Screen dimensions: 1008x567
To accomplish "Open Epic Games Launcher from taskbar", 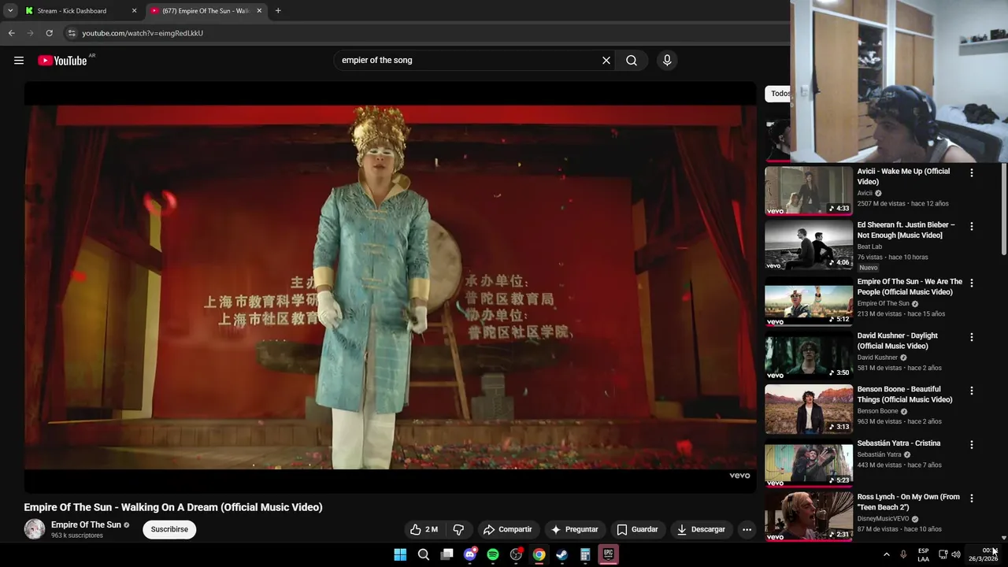I will point(609,554).
